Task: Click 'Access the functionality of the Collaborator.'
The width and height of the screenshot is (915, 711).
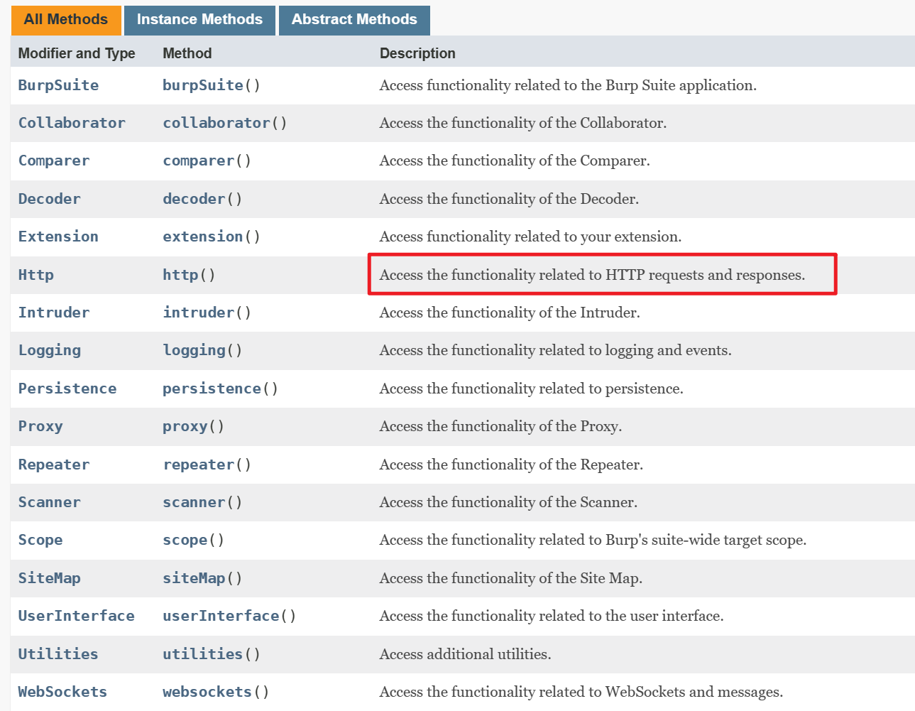Action: (523, 123)
